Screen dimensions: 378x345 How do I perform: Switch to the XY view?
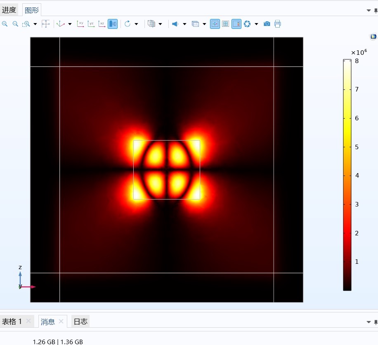point(80,24)
